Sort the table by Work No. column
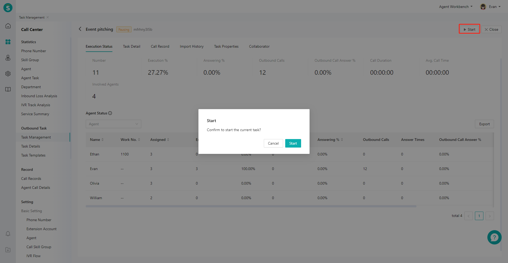 coord(139,140)
